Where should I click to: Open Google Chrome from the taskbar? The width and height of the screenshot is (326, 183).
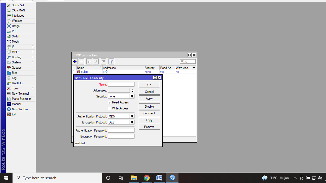(x=147, y=178)
